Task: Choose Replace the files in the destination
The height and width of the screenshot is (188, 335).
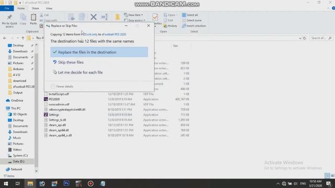Action: tap(99, 52)
